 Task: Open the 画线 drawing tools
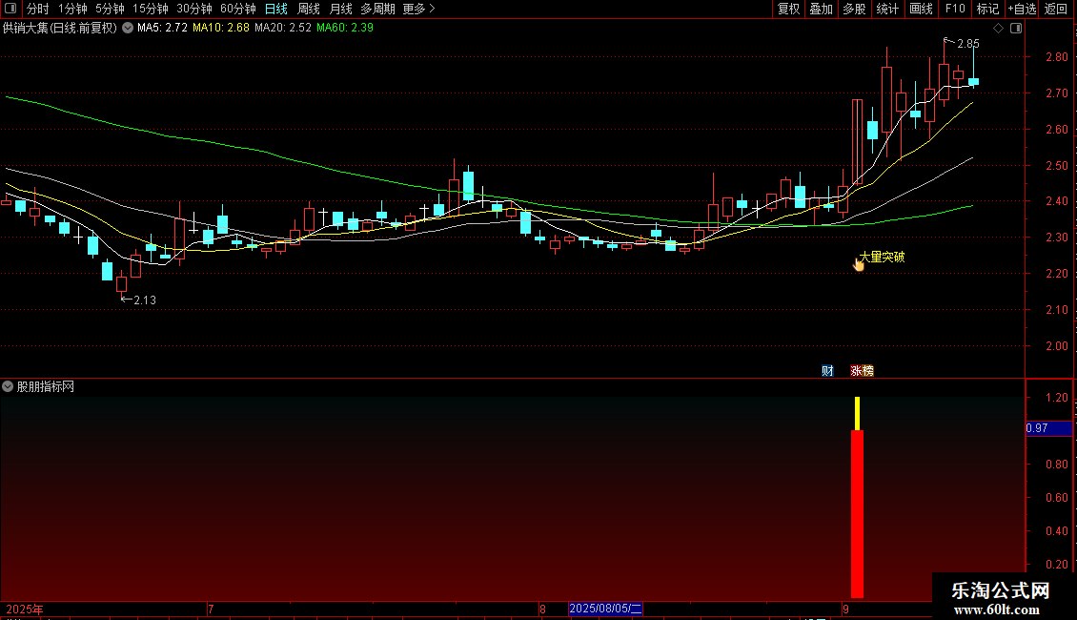[921, 9]
